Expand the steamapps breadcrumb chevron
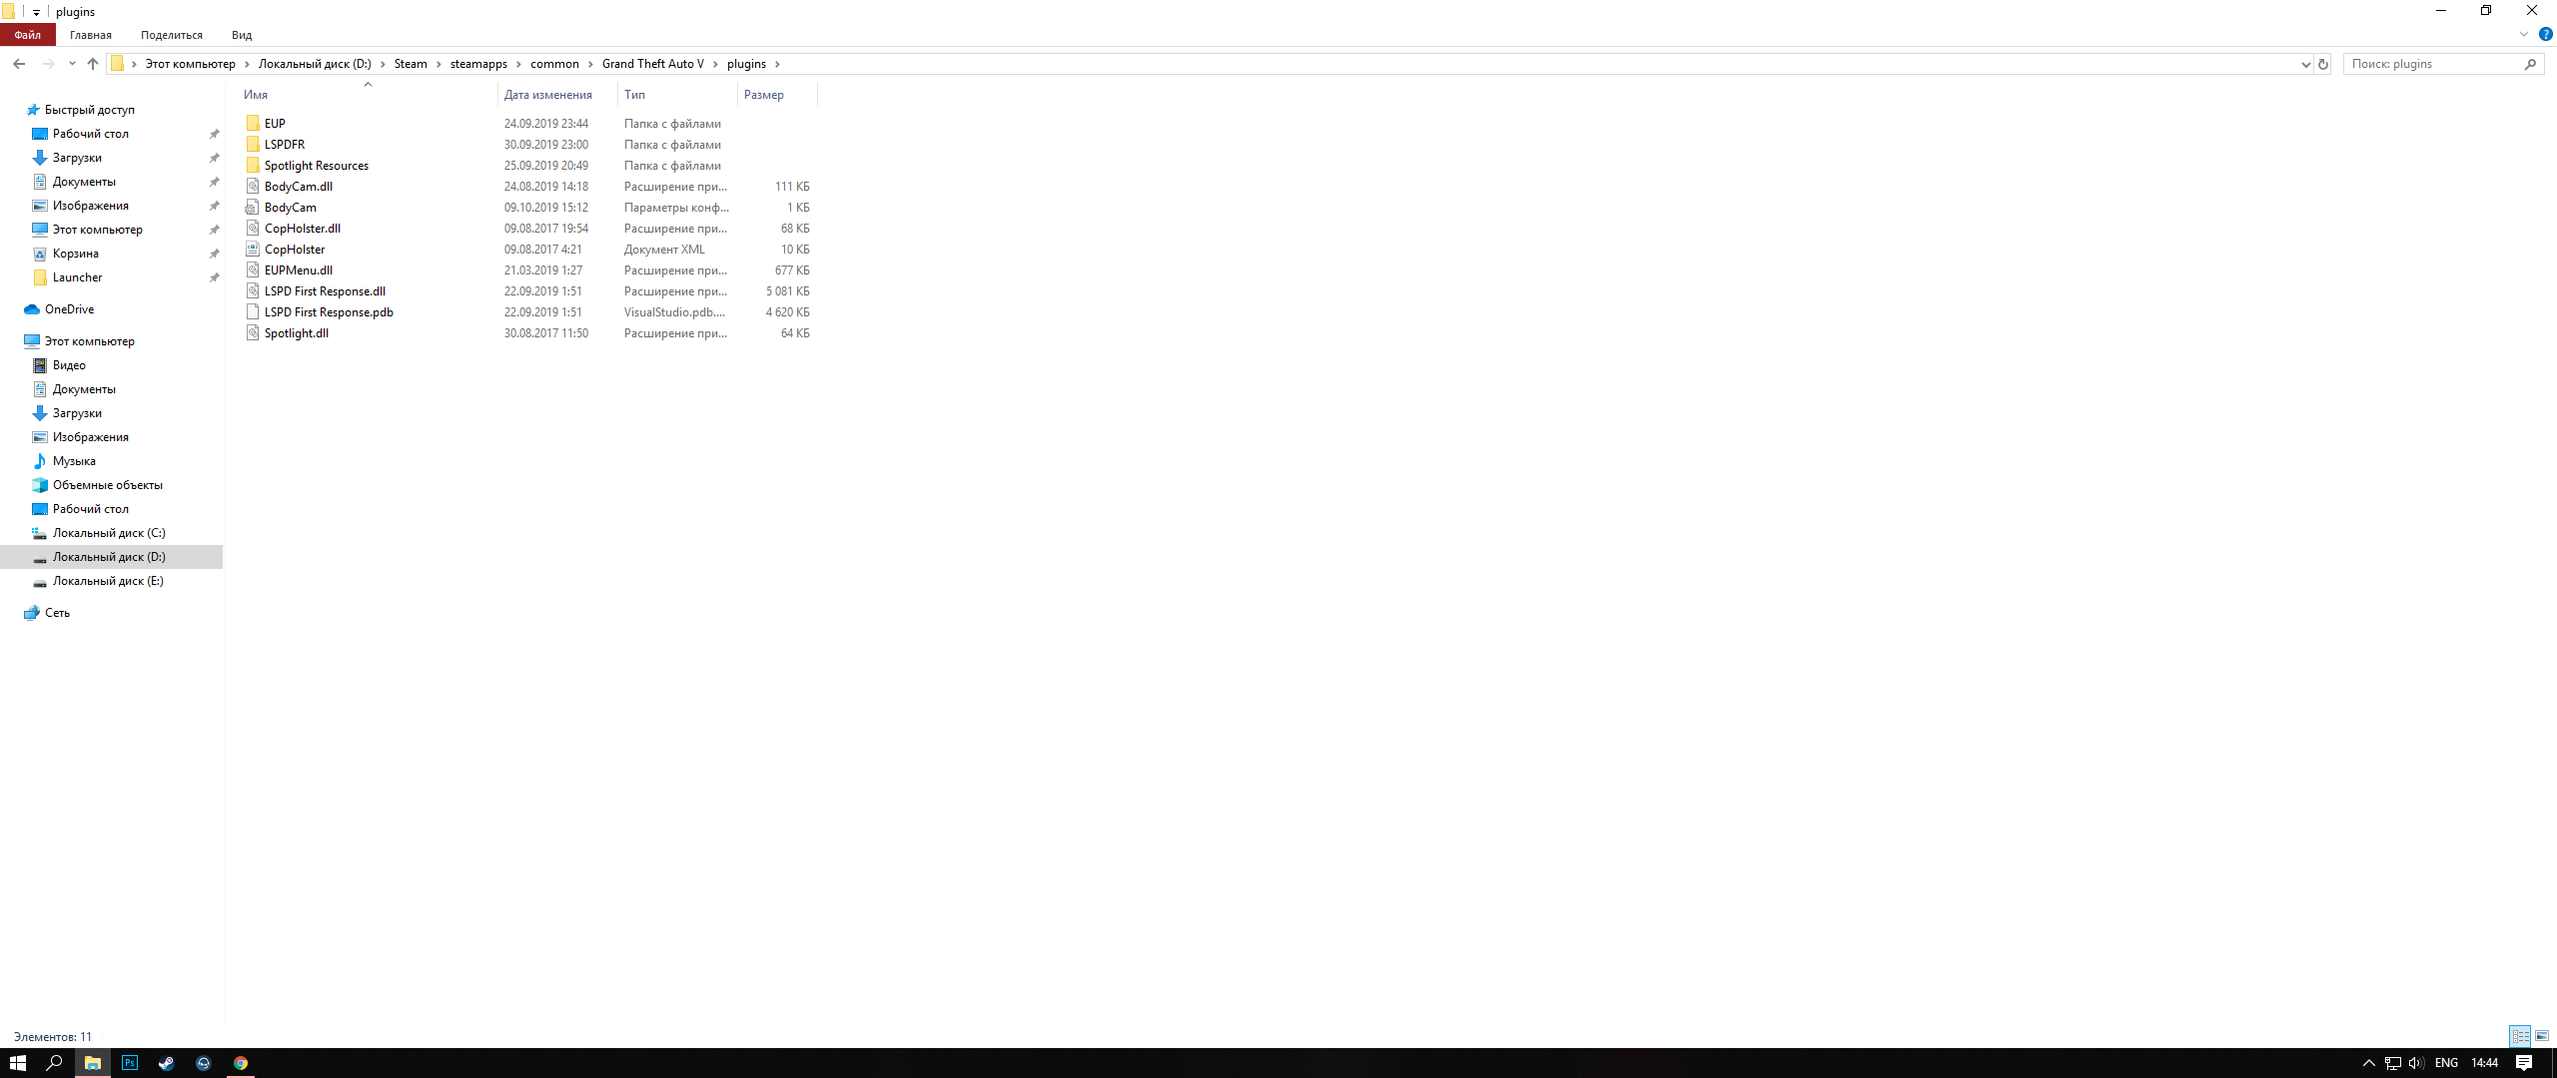The width and height of the screenshot is (2557, 1078). click(x=519, y=64)
